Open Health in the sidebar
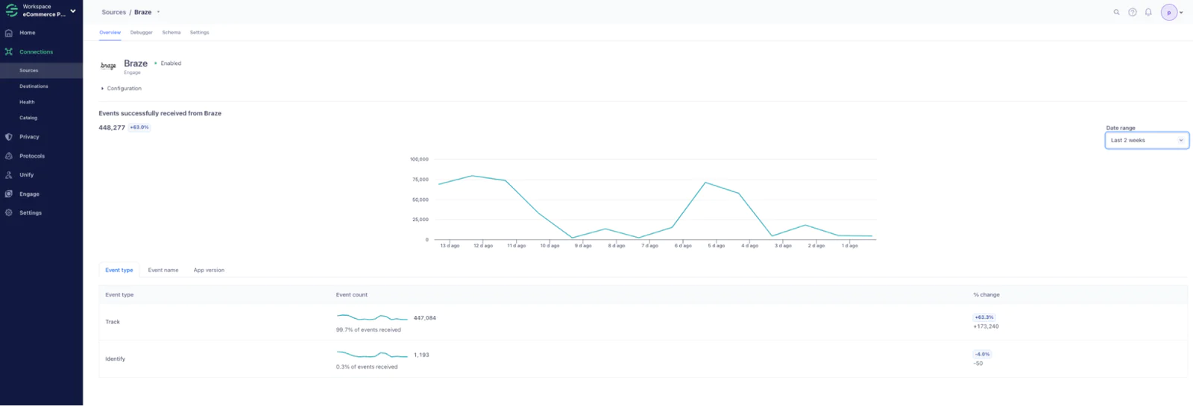Screen dimensions: 1193x406 pos(27,102)
